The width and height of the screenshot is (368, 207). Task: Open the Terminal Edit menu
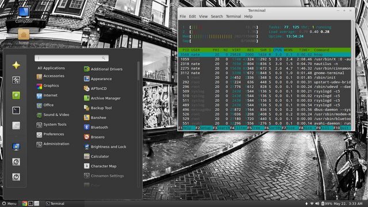192,17
